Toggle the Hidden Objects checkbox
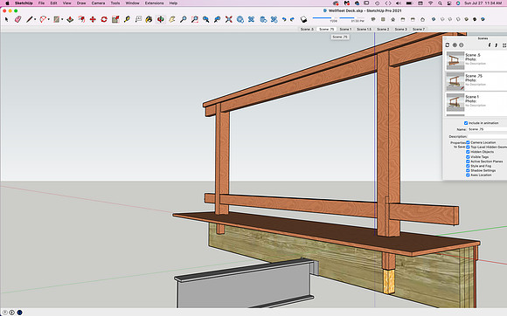This screenshot has width=507, height=316. (x=468, y=152)
